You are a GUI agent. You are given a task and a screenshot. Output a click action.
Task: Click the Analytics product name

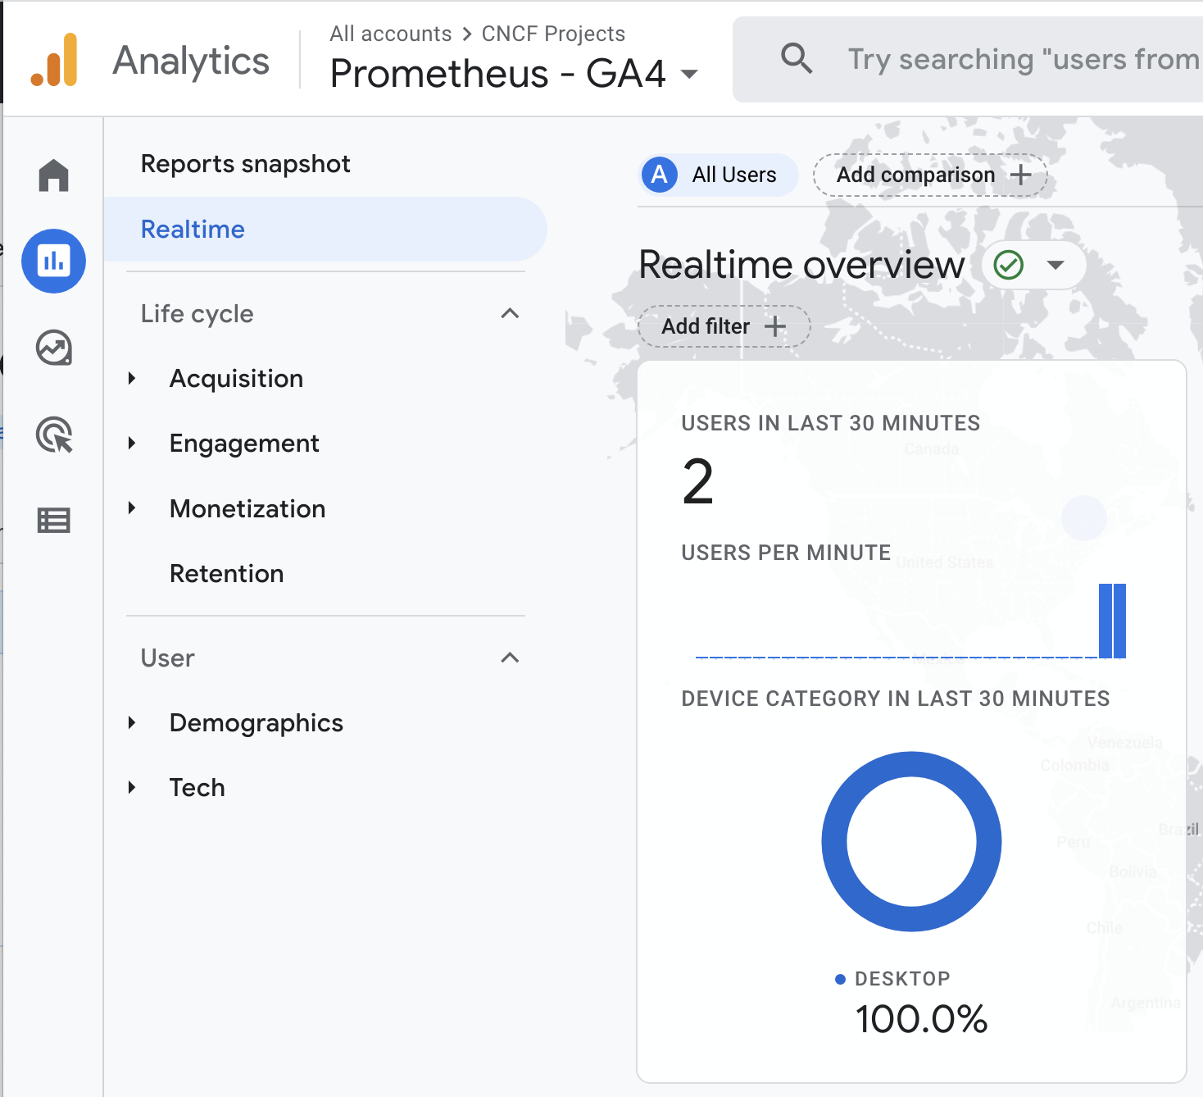click(x=191, y=61)
